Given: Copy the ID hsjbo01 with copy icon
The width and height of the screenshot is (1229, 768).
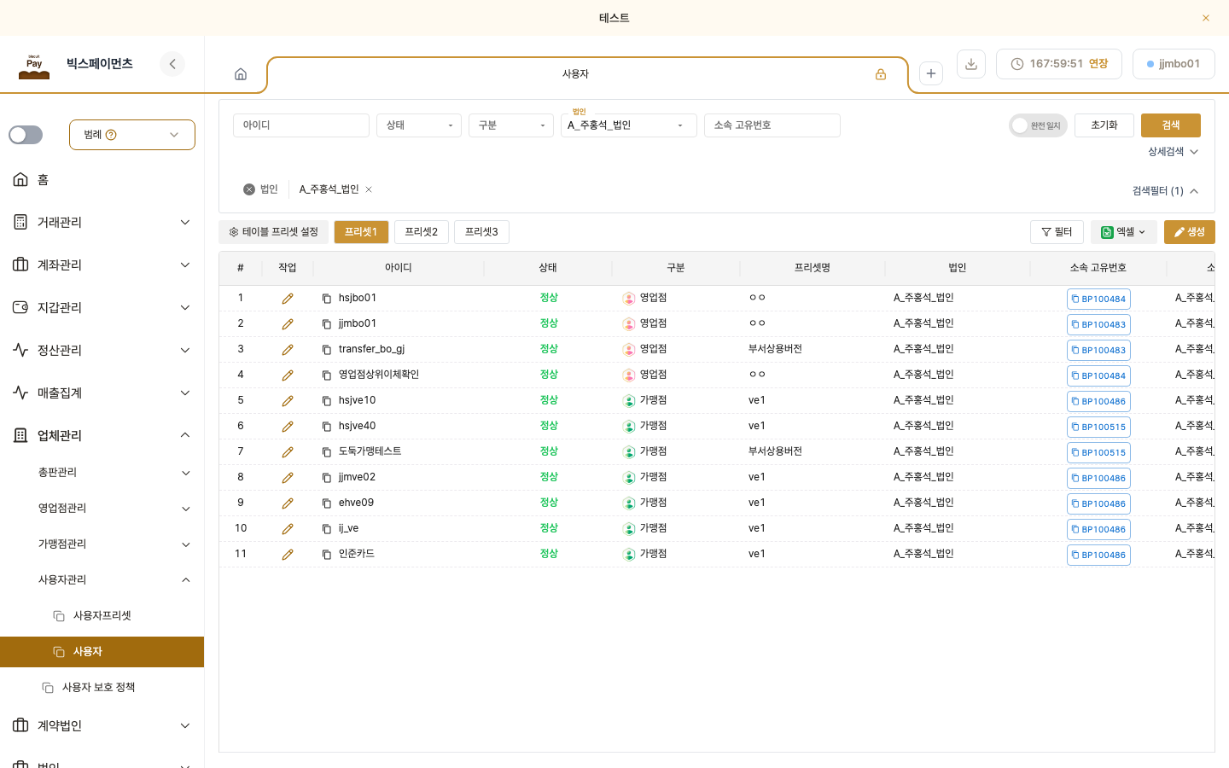Looking at the screenshot, I should [x=327, y=299].
